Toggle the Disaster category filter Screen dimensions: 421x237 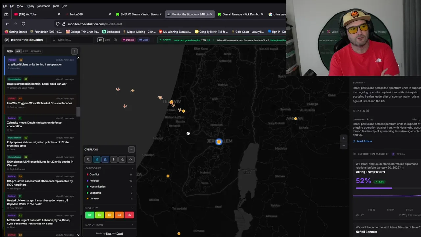point(109,198)
